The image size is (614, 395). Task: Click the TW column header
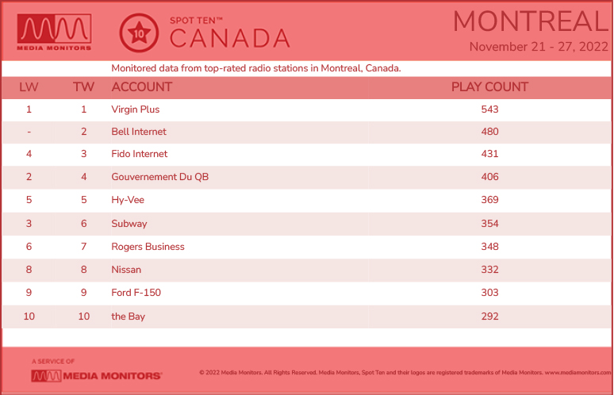(83, 87)
